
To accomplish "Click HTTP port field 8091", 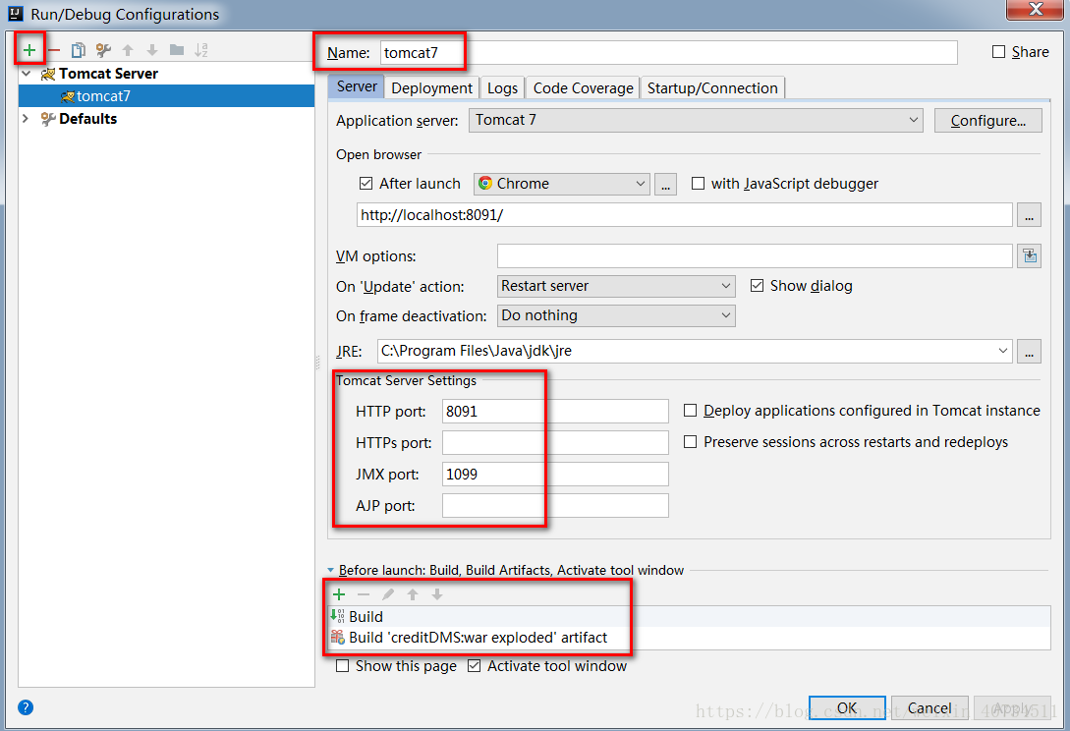I will 555,411.
